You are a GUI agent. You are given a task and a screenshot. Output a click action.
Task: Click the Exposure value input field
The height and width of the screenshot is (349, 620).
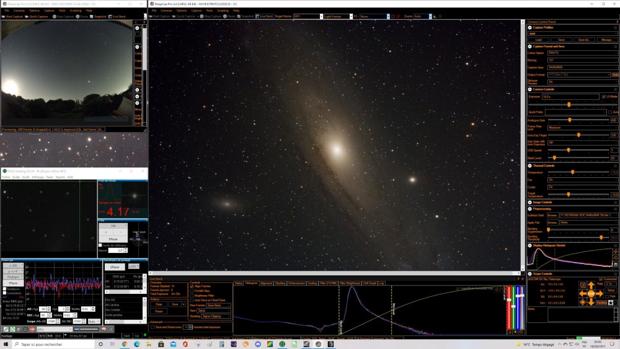(570, 97)
